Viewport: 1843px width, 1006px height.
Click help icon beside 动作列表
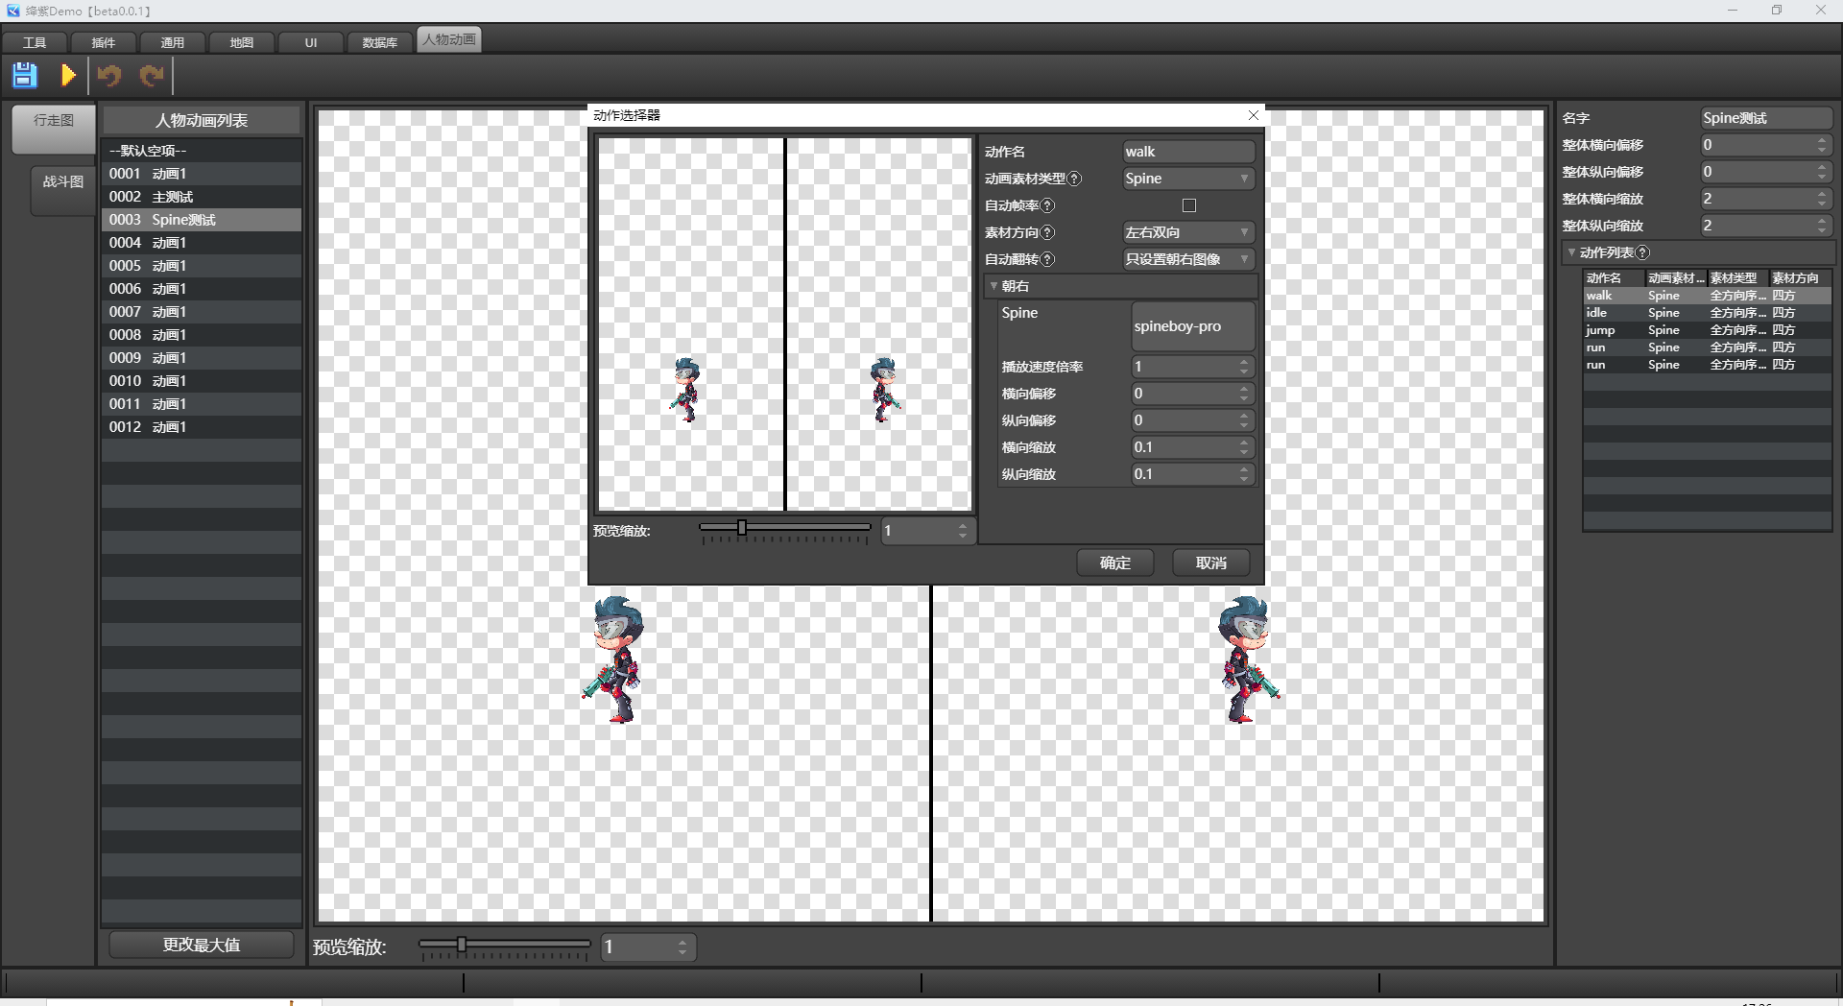click(1643, 252)
